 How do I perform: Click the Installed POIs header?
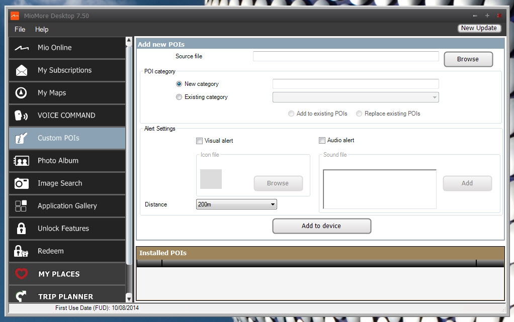(320, 253)
